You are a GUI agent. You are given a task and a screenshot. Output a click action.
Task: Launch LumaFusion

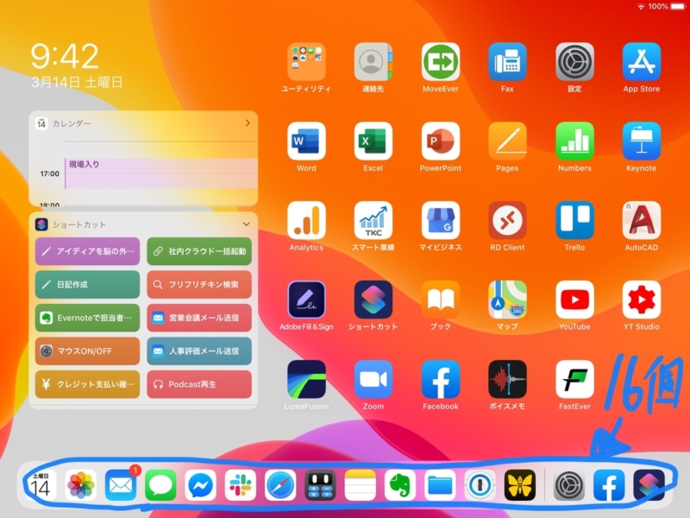click(306, 379)
